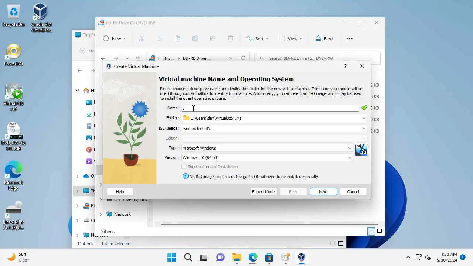Open Microsoft Edge from the taskbar
The image size is (473, 266).
tap(253, 257)
